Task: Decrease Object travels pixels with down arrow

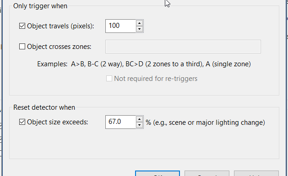Action: pyautogui.click(x=139, y=29)
